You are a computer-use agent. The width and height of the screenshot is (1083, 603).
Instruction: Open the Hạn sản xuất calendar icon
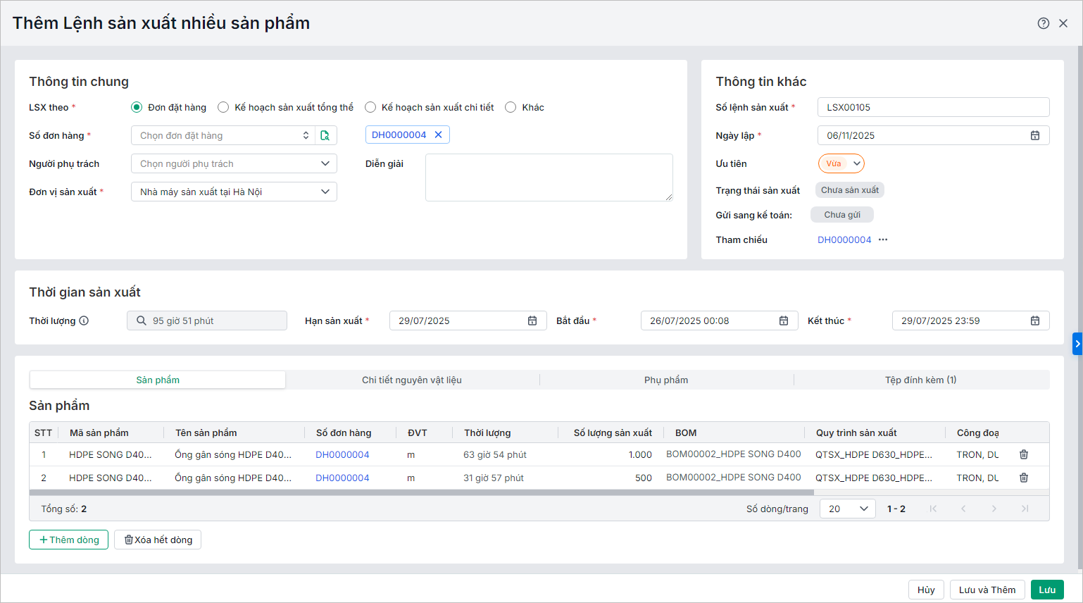[532, 321]
